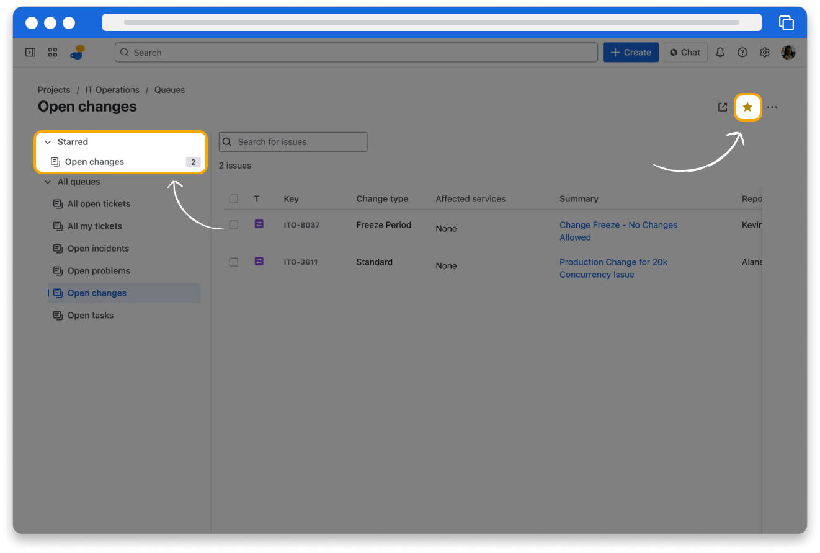Toggle the sidebar collapse icon
820x553 pixels.
[x=30, y=53]
